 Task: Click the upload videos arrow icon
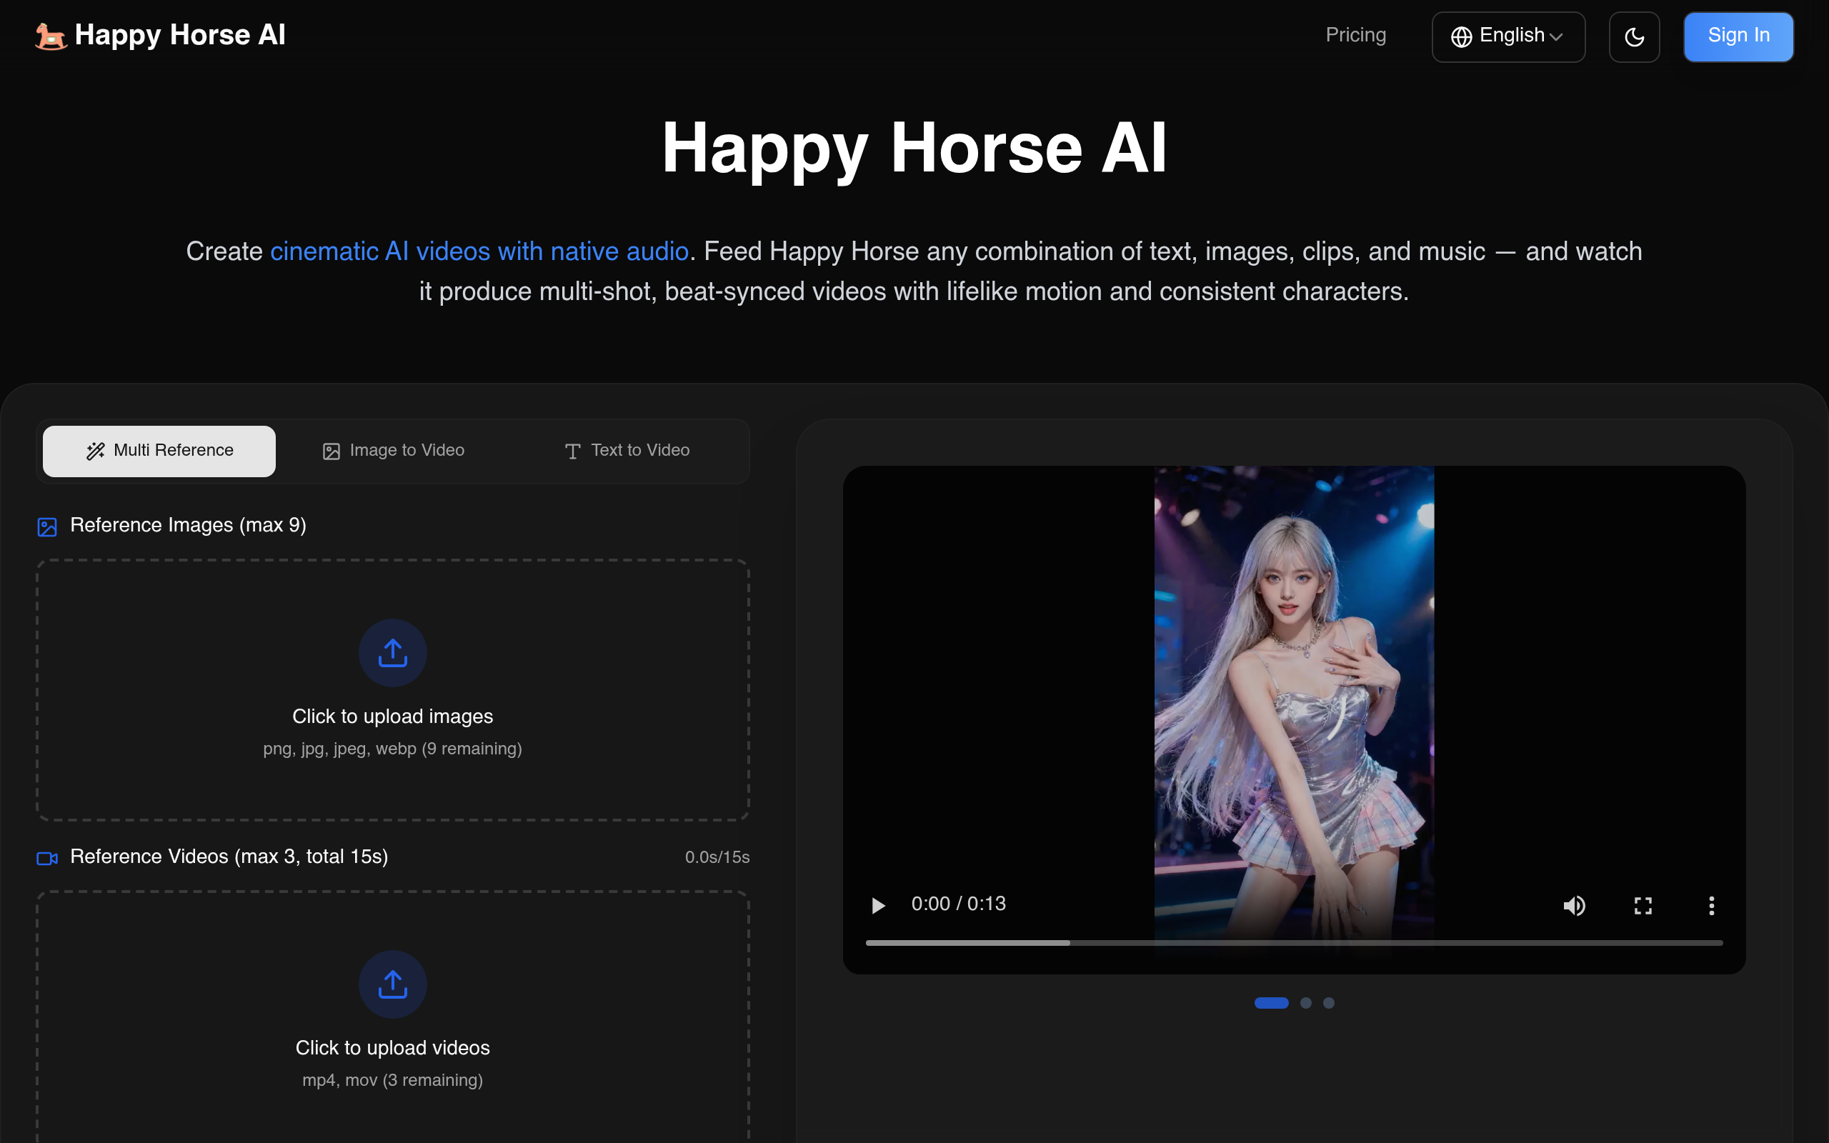(392, 984)
